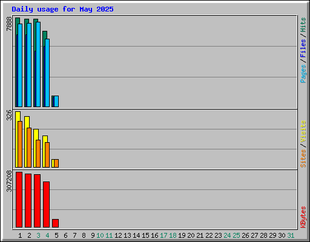Click the day 5 cyan Pages bar
The width and height of the screenshot is (310, 242).
(x=56, y=102)
